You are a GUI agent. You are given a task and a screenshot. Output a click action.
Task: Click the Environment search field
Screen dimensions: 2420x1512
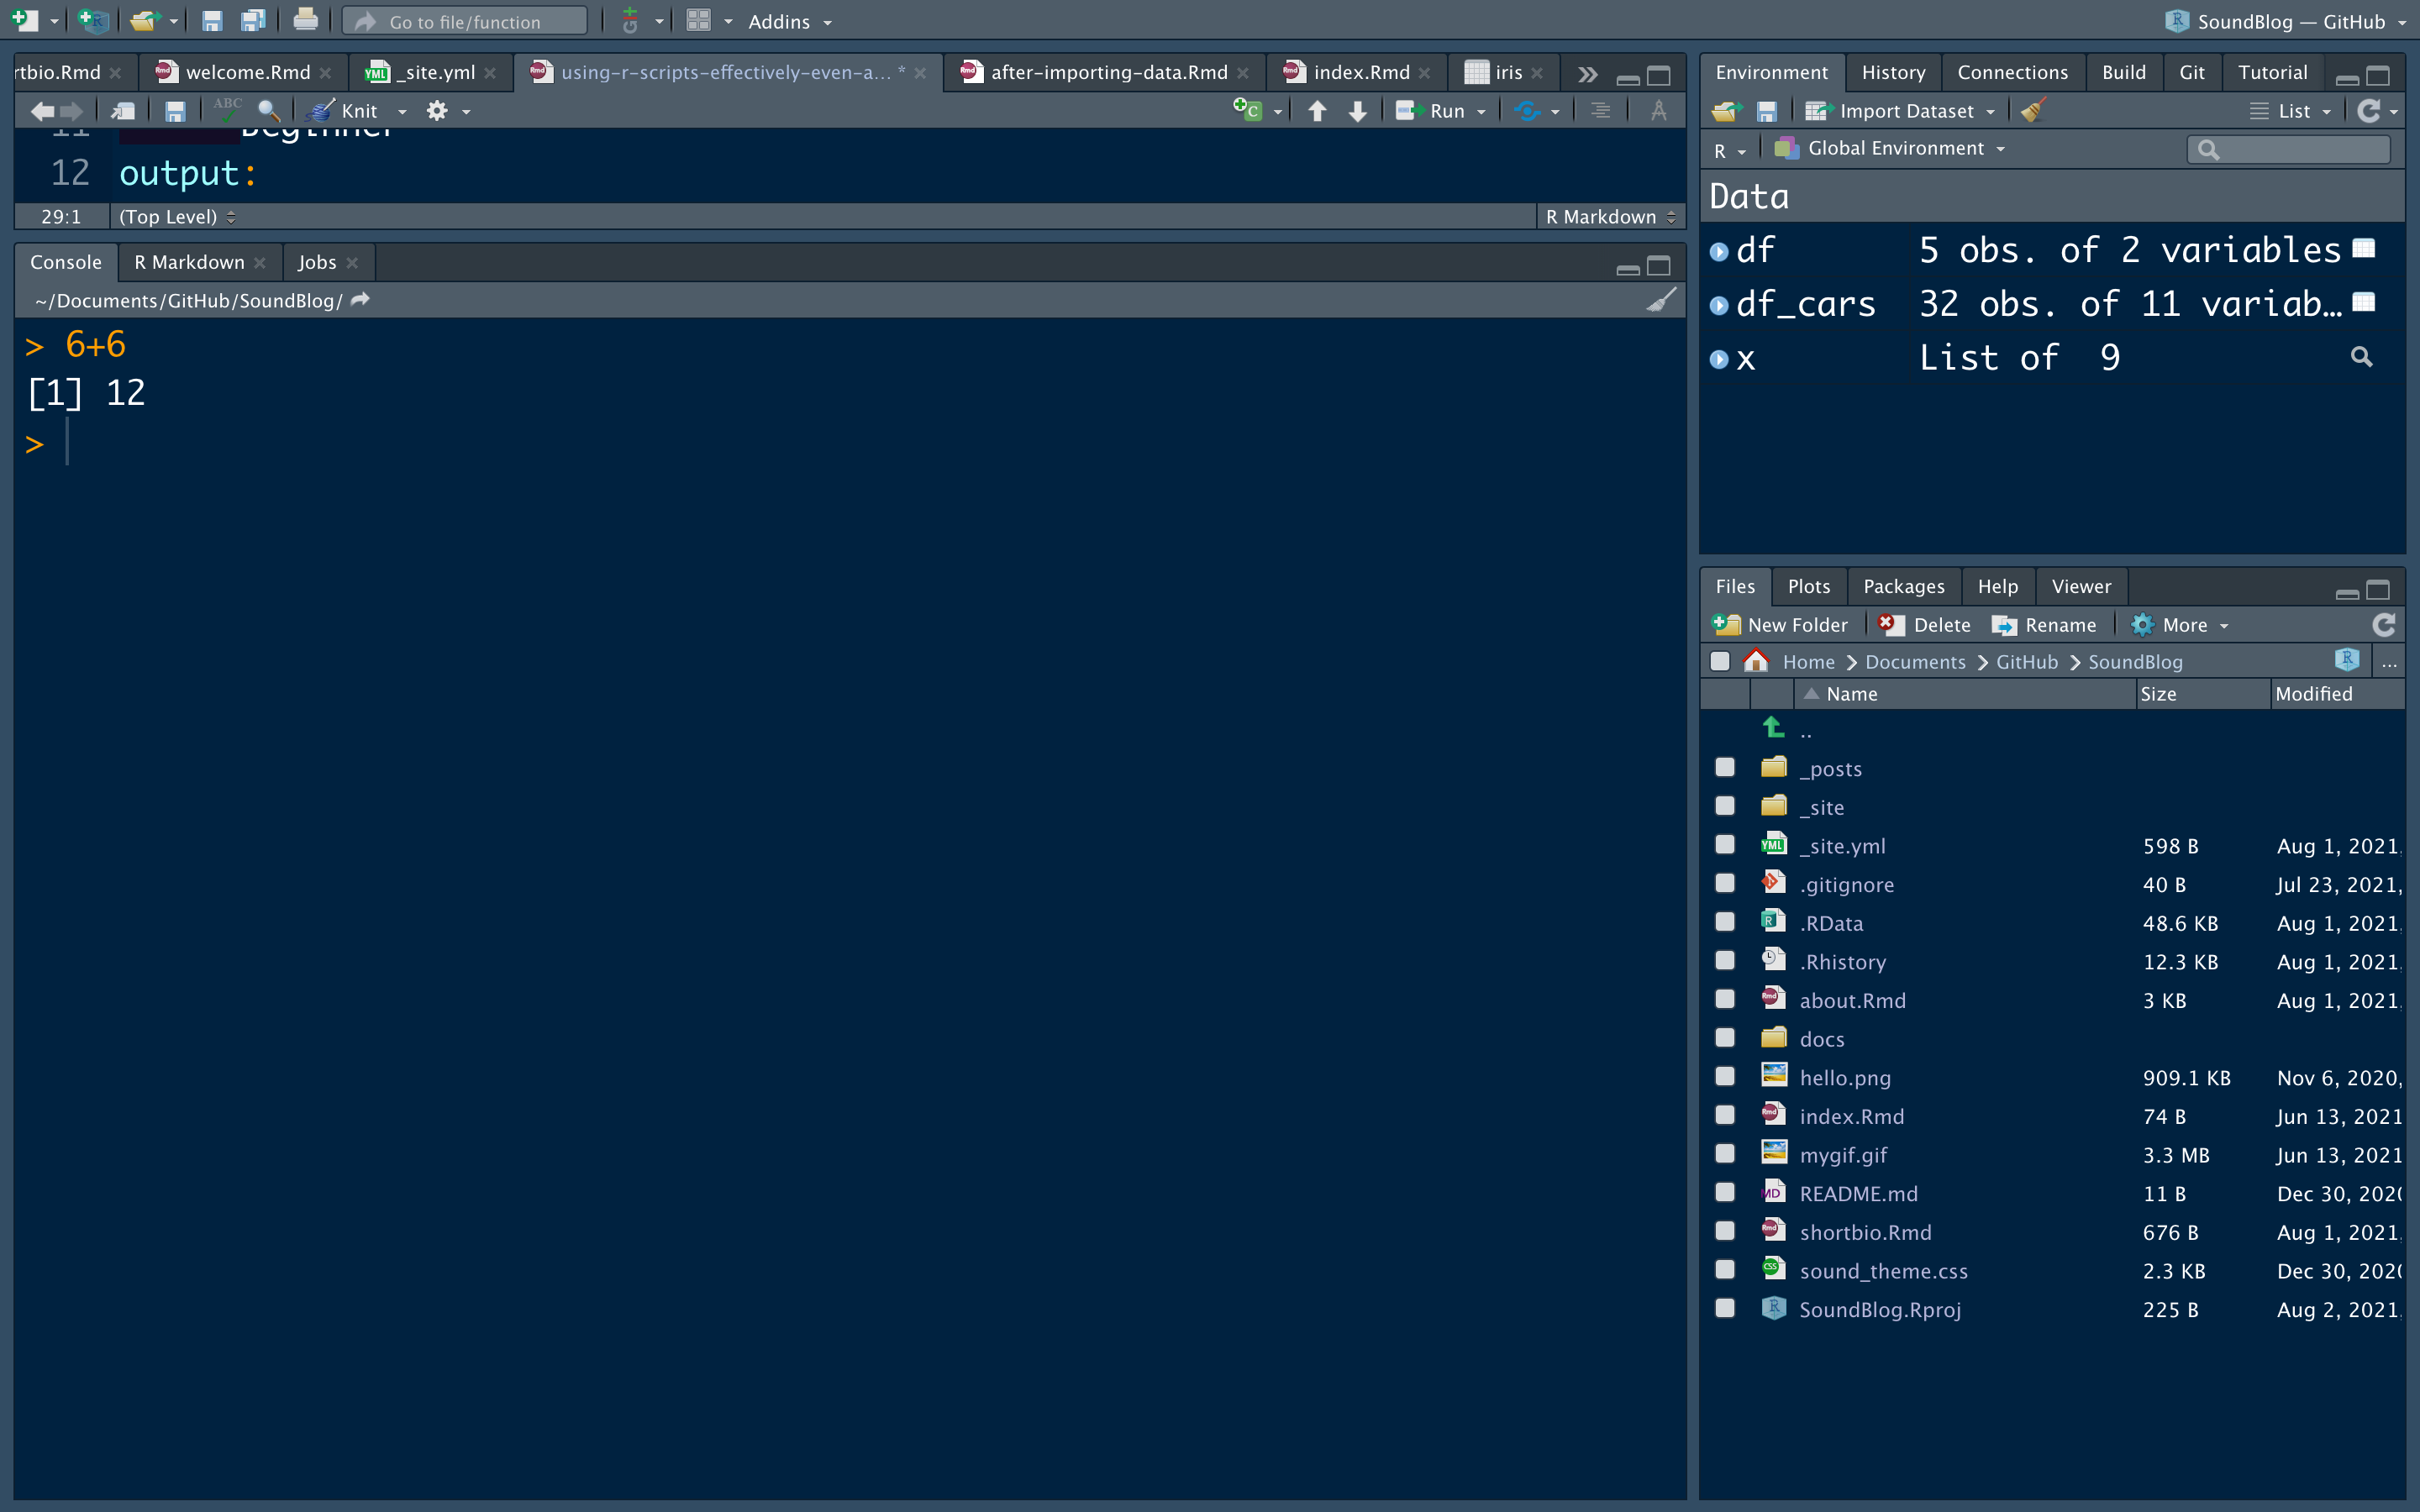point(2289,149)
